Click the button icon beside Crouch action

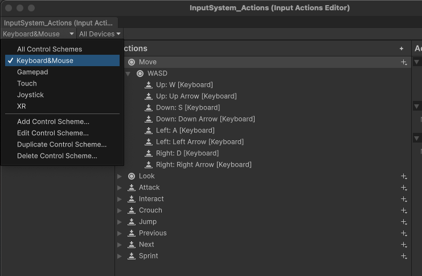pos(132,210)
